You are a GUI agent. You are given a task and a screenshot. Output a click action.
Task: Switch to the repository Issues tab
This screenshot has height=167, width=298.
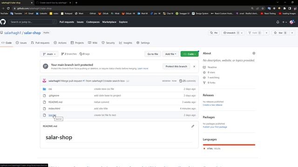[x=21, y=43]
